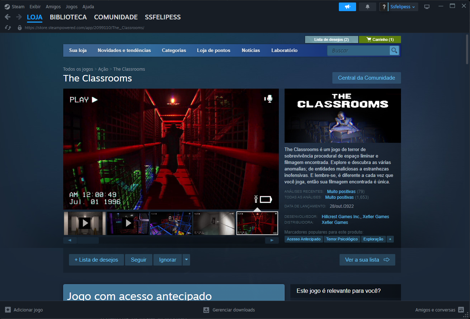Open recent reviews Muito positivas link
The image size is (470, 319).
click(341, 192)
